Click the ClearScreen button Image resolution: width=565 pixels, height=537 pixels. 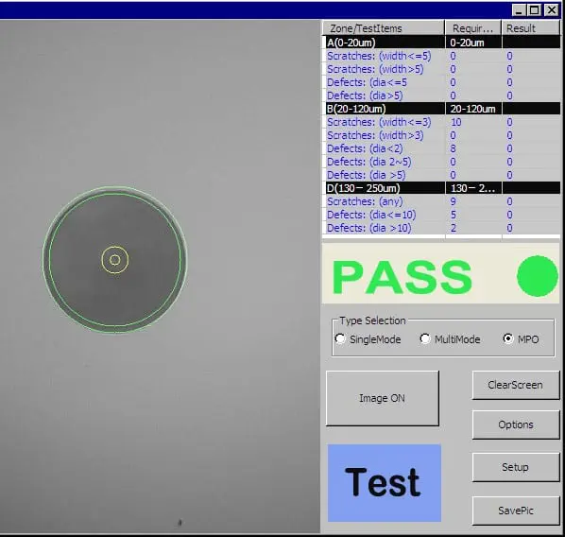[516, 385]
